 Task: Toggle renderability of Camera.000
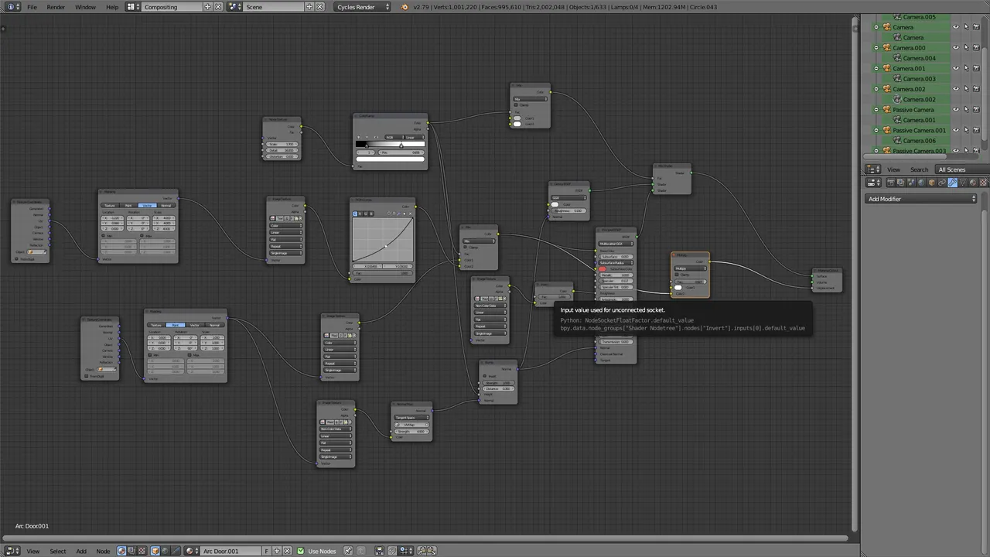point(976,47)
